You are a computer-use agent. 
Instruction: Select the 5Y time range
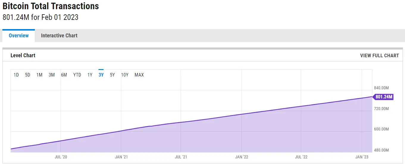[112, 75]
